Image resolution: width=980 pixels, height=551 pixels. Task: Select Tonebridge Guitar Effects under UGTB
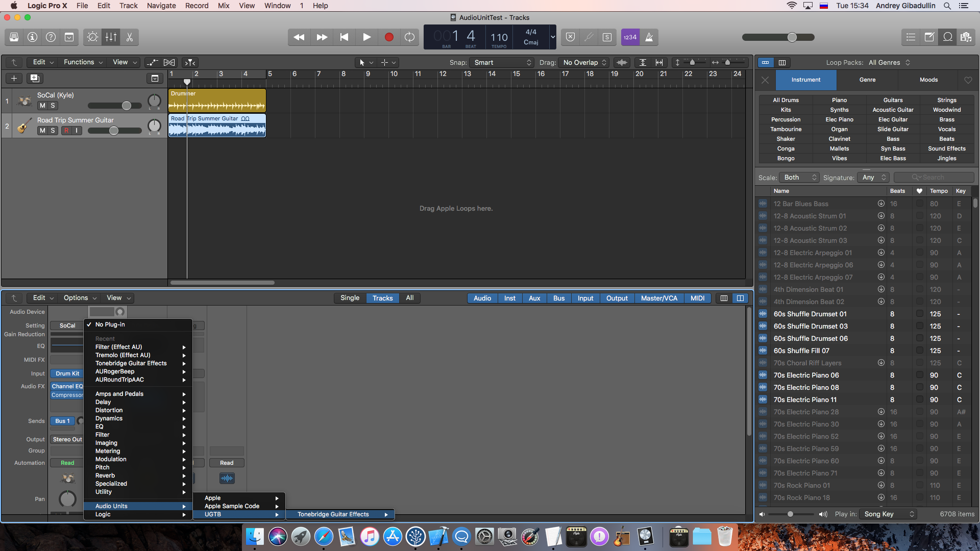[339, 514]
